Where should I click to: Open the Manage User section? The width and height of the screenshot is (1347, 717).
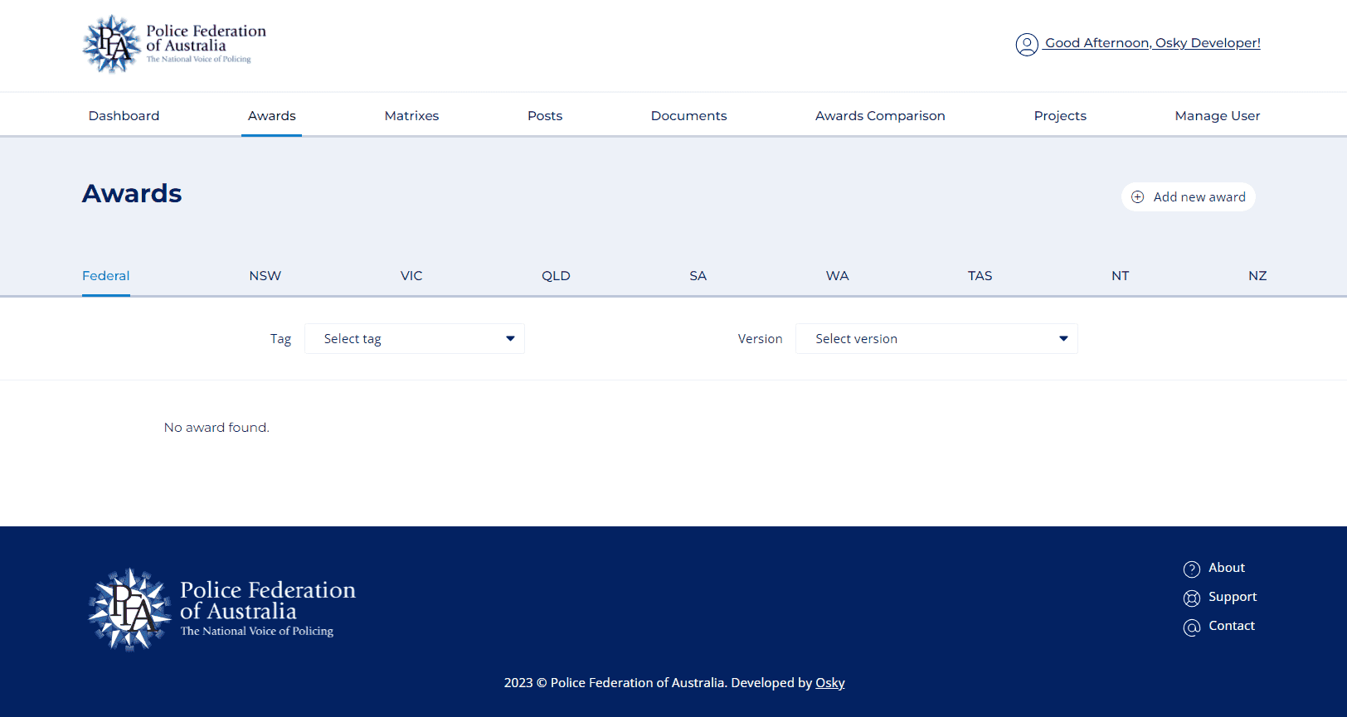1217,116
